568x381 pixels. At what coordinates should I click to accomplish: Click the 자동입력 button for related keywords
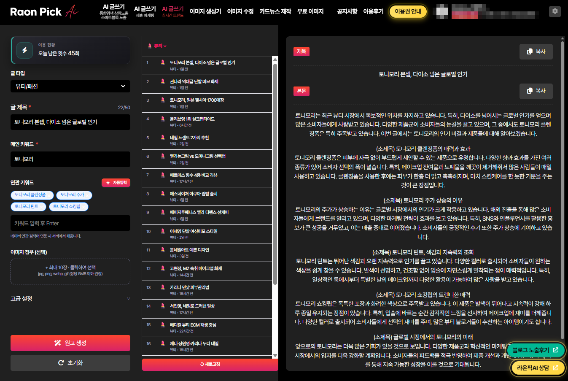click(116, 183)
